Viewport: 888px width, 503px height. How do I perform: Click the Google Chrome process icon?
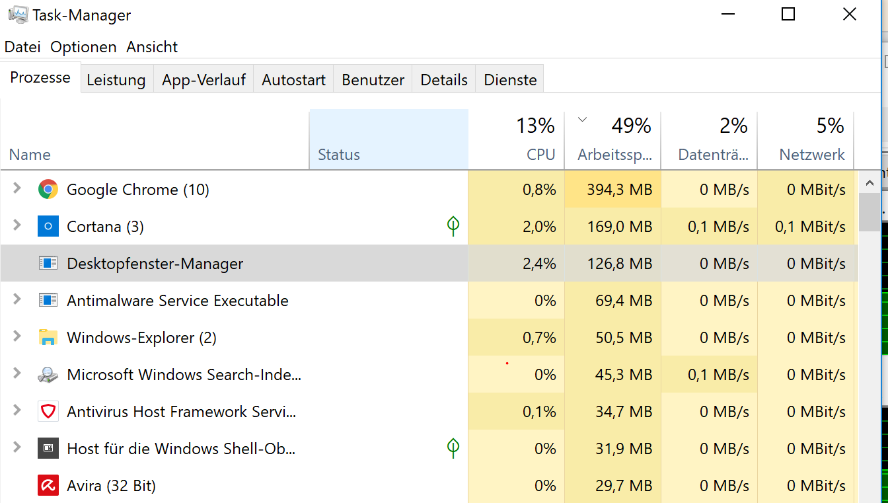coord(48,189)
